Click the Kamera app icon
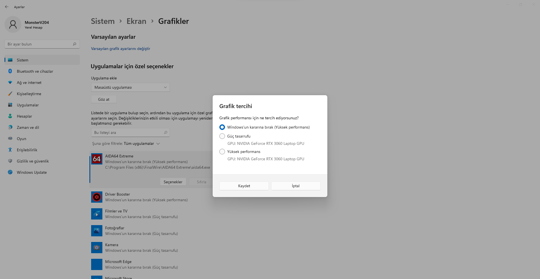This screenshot has width=540, height=279. 97,248
